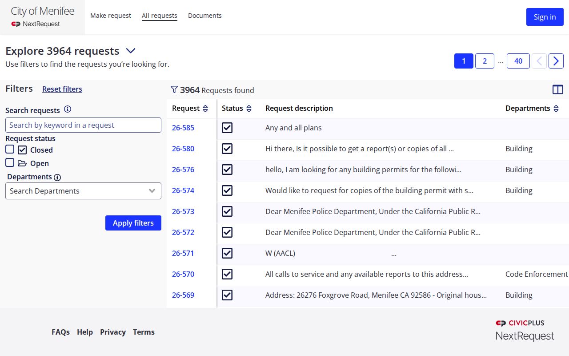The width and height of the screenshot is (569, 356).
Task: Click 'Any and all plans' description
Action: (x=293, y=128)
